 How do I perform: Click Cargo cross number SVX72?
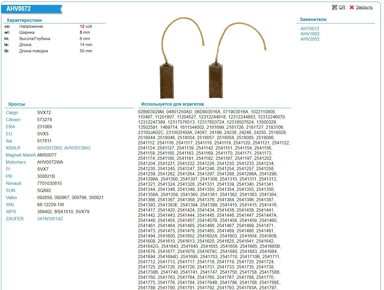[44, 112]
